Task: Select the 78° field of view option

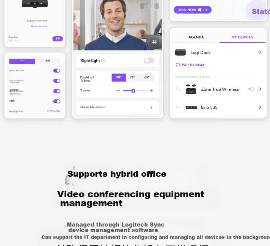Action: tap(133, 77)
